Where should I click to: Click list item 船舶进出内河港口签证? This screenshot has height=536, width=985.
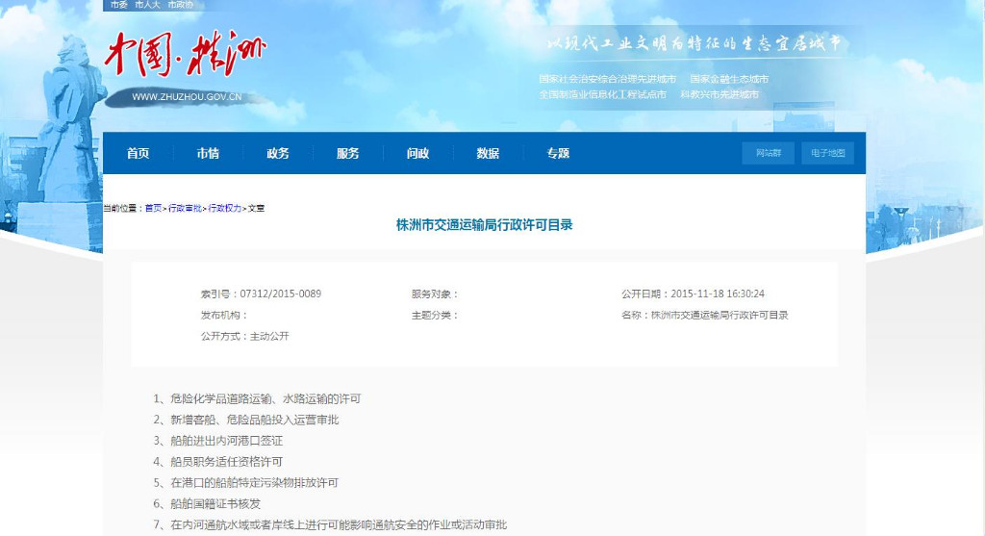click(226, 441)
